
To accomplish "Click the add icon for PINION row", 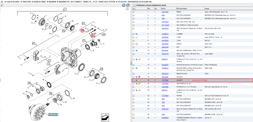I will click(134, 12).
